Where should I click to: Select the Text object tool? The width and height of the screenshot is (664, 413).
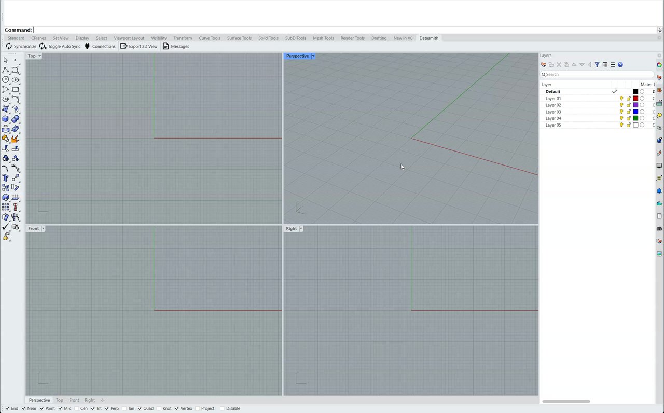point(6,178)
